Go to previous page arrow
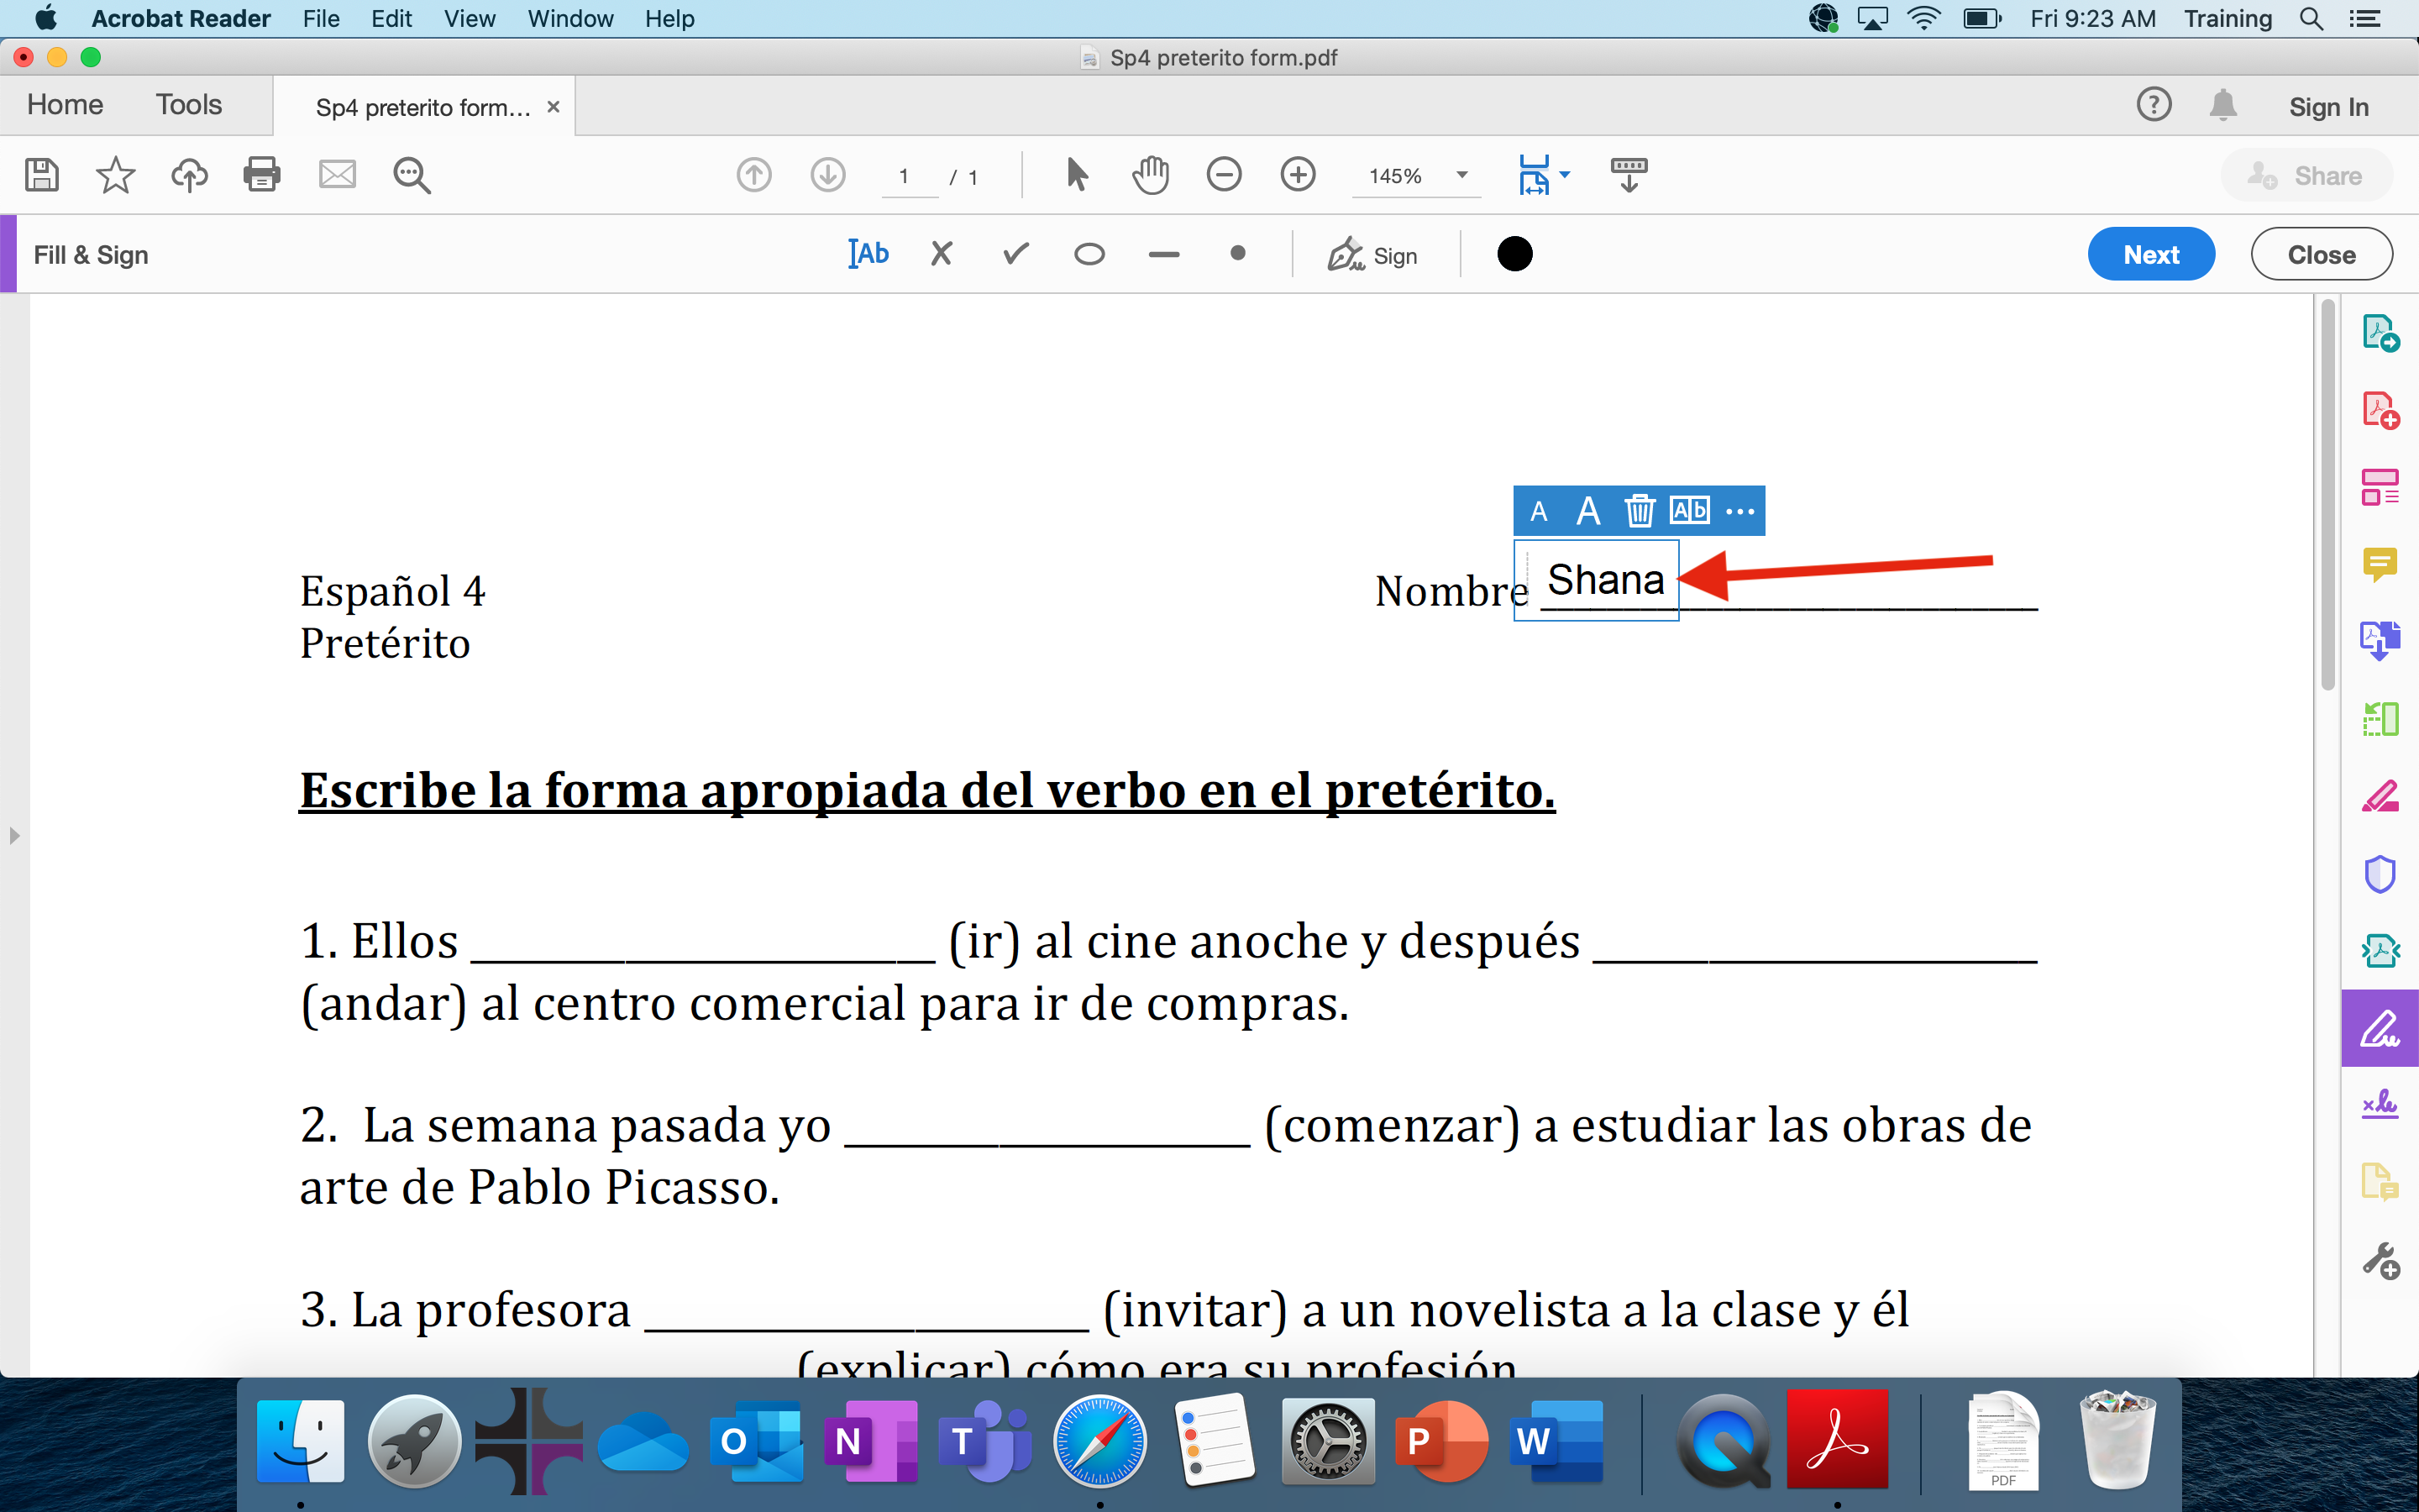 pos(753,175)
